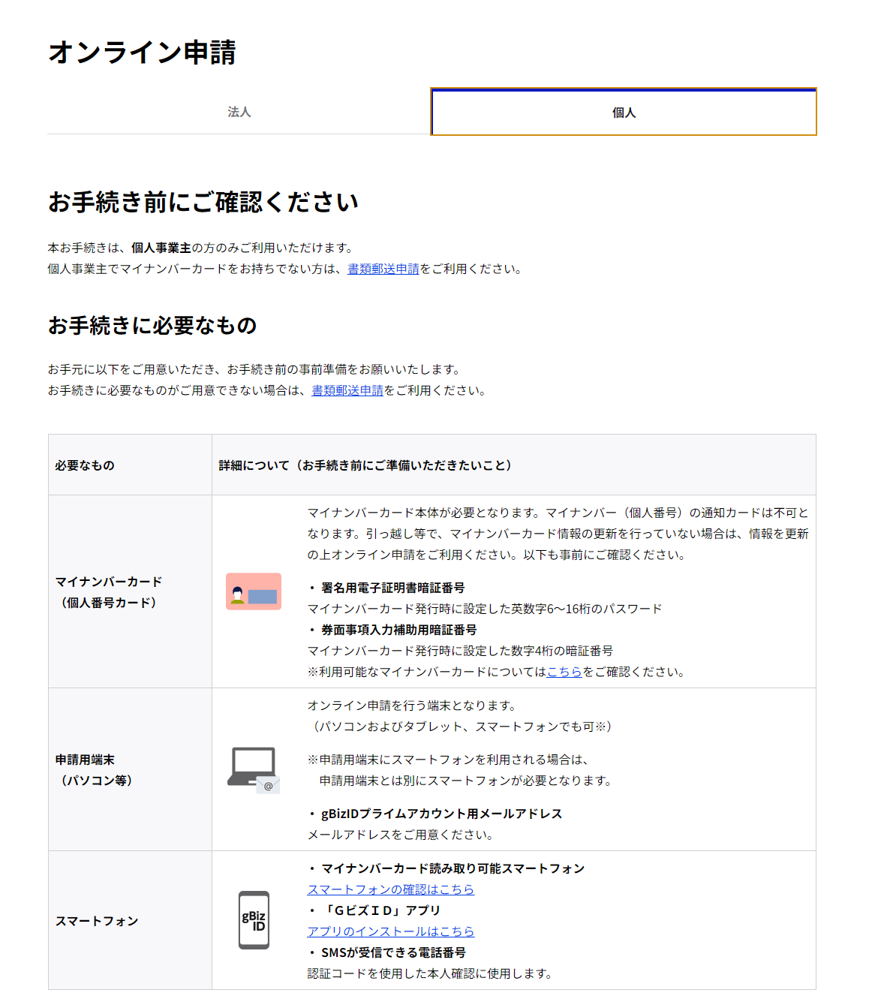Click the gBiz ID smartphone icon
872x1008 pixels.
coord(254,920)
